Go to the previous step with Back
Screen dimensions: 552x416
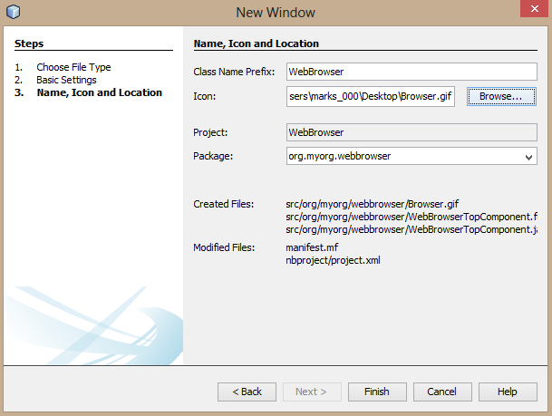pyautogui.click(x=247, y=392)
